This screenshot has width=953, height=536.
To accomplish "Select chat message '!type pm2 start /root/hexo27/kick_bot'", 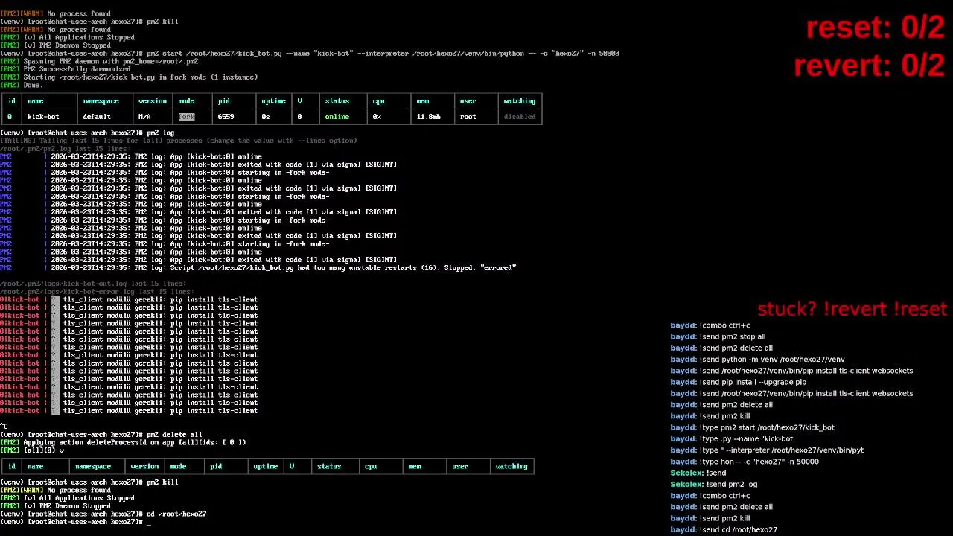I will pyautogui.click(x=752, y=427).
